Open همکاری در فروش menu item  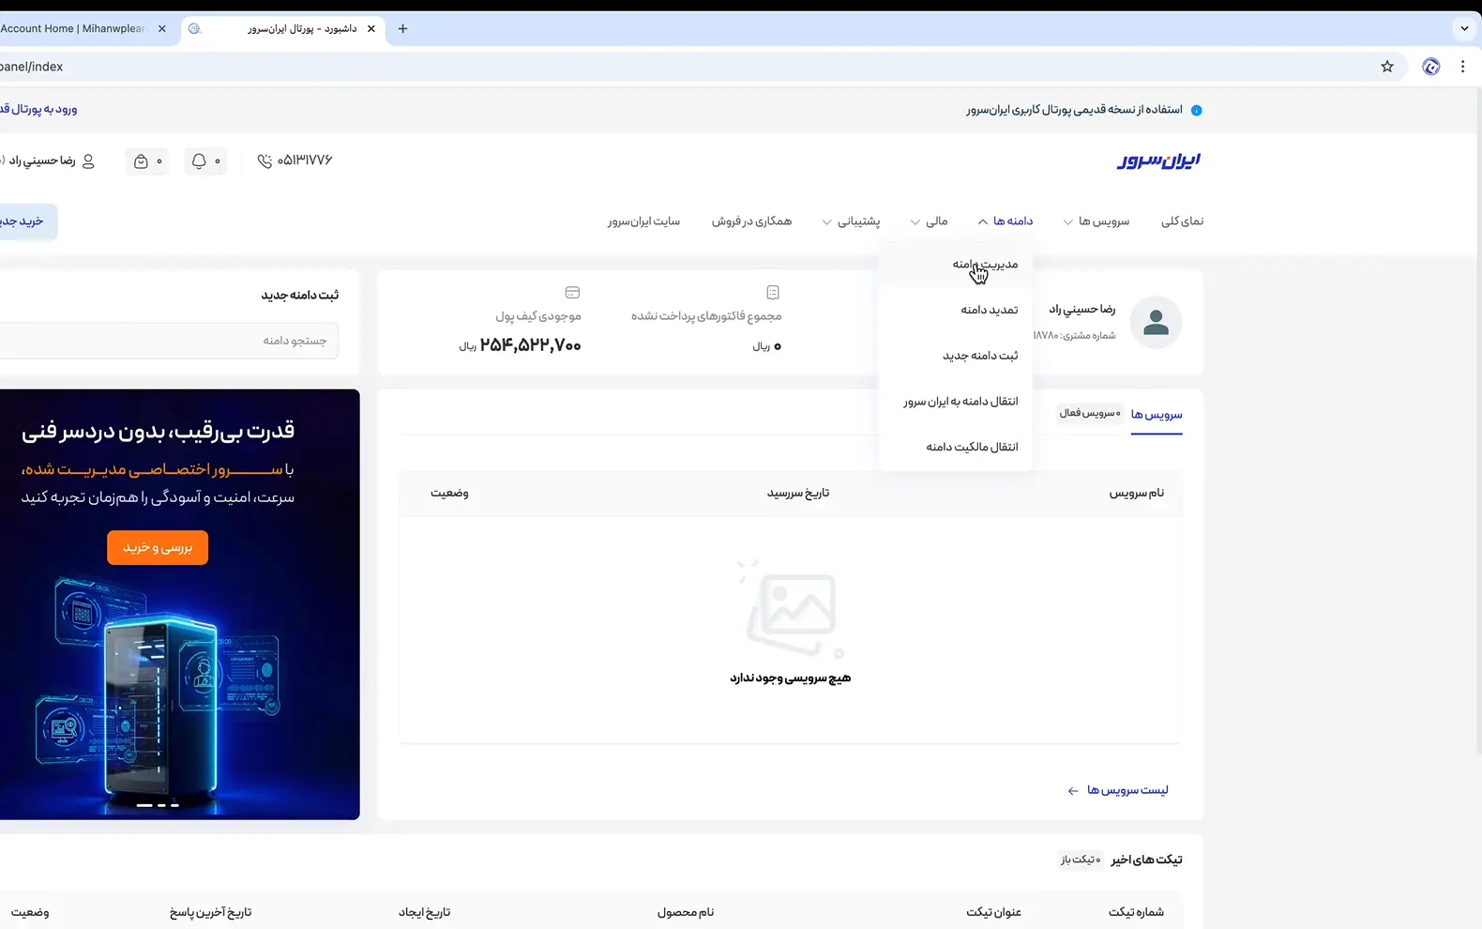point(751,221)
